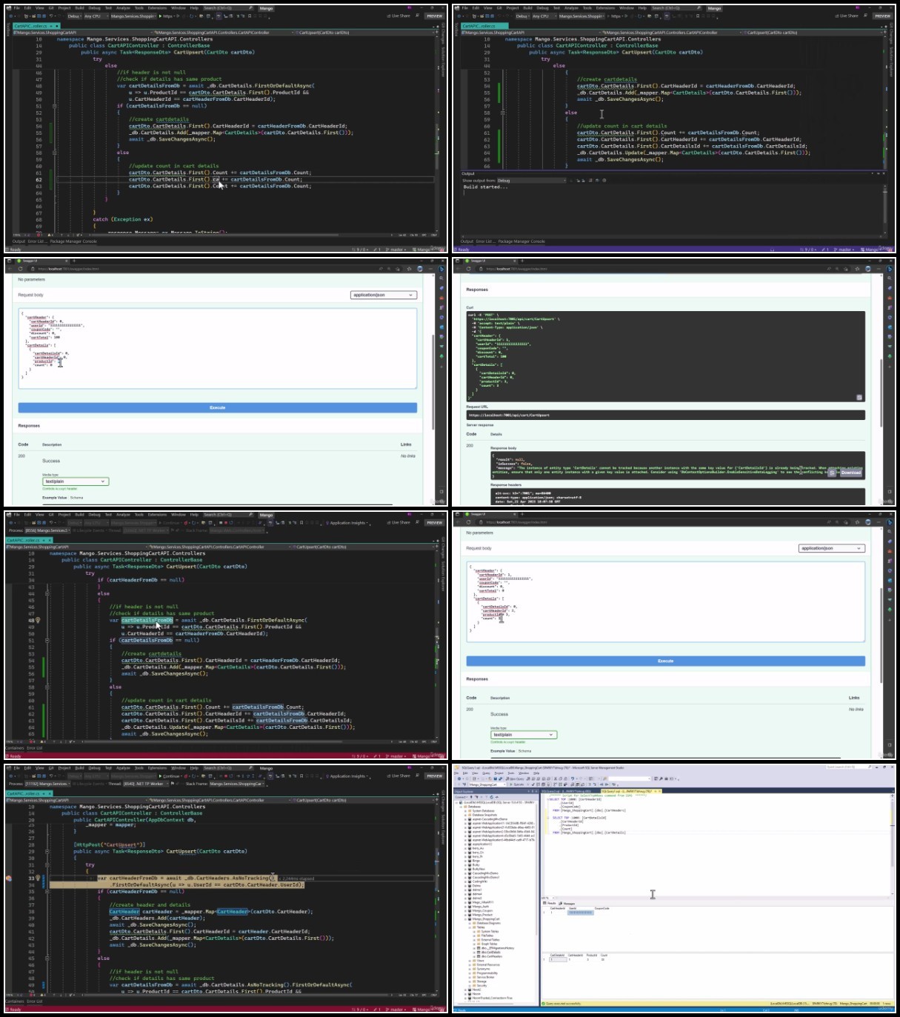Switch to the Messages tab in SSMS results
Viewport: 900px width, 1017px height.
pos(567,904)
